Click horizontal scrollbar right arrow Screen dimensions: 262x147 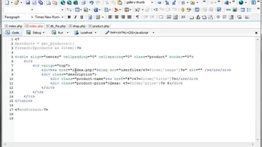pos(253,144)
